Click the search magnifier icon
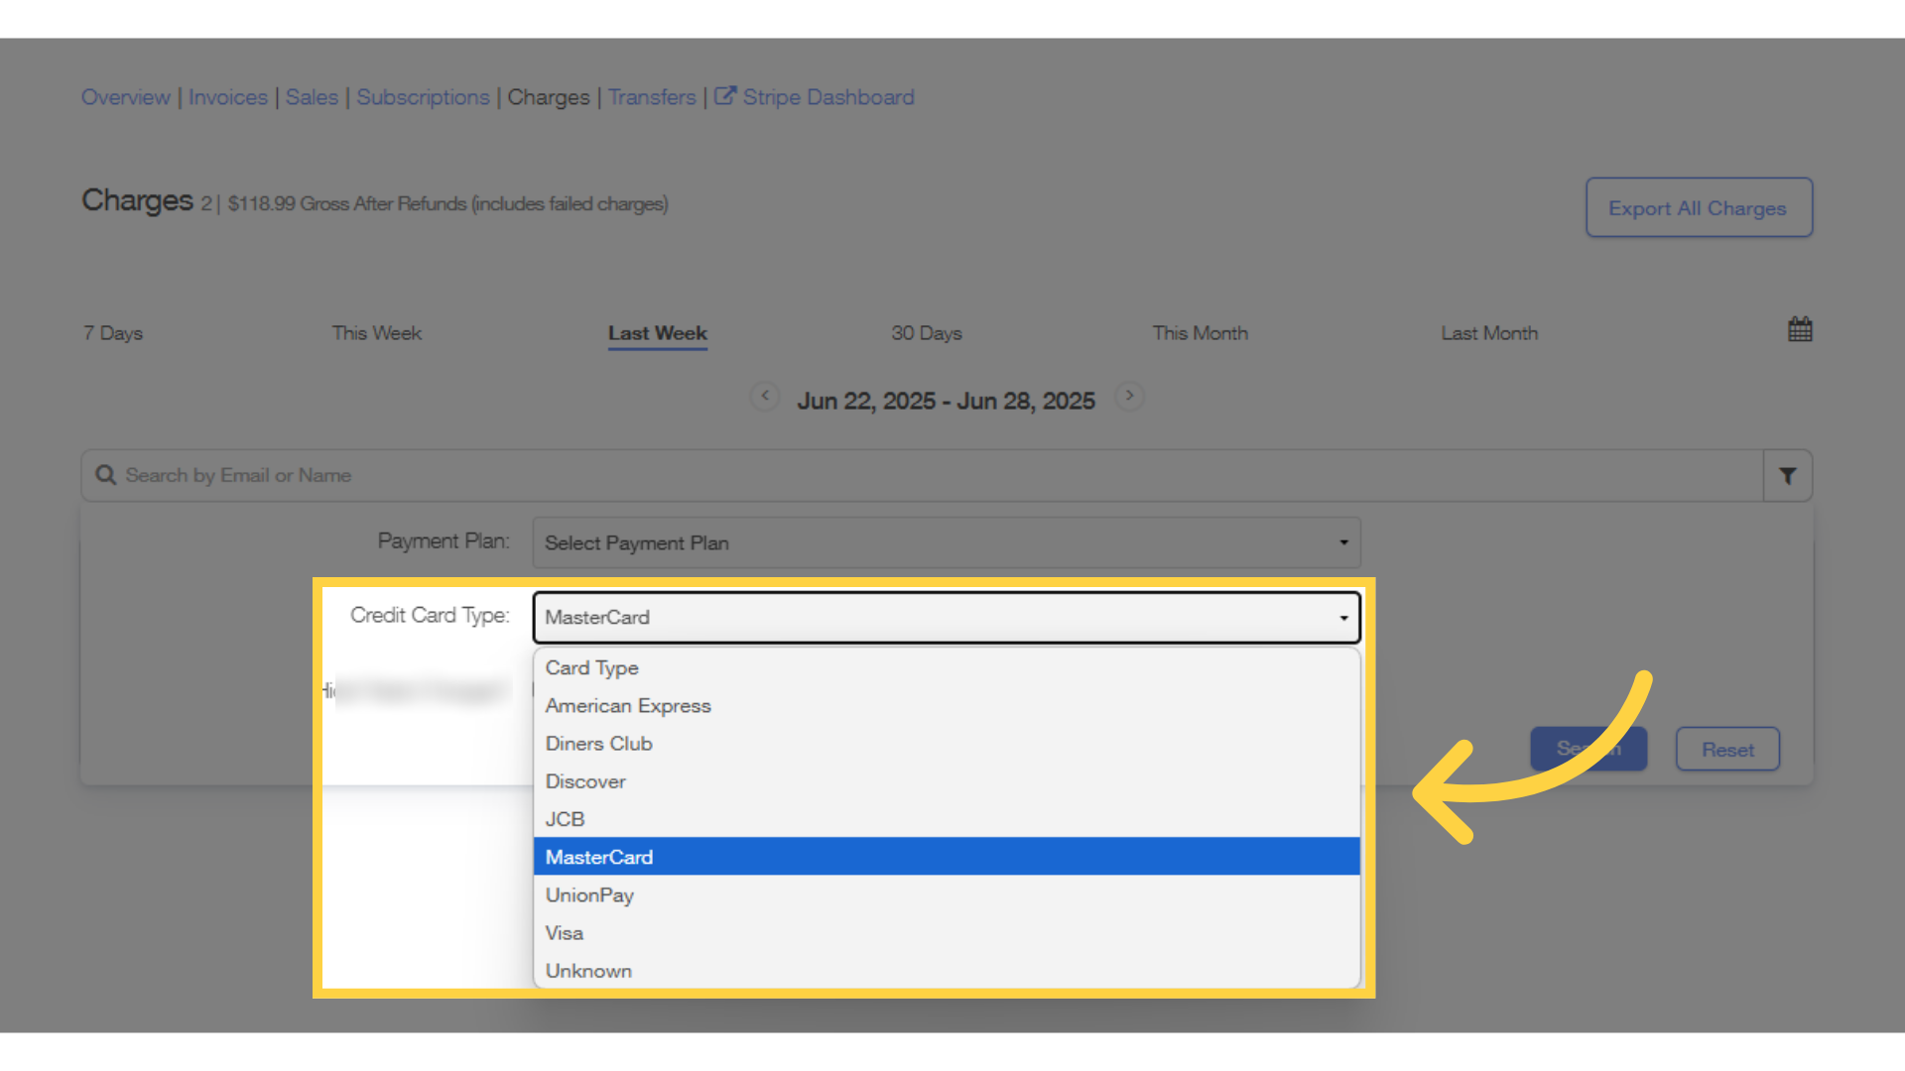The width and height of the screenshot is (1905, 1071). click(105, 475)
